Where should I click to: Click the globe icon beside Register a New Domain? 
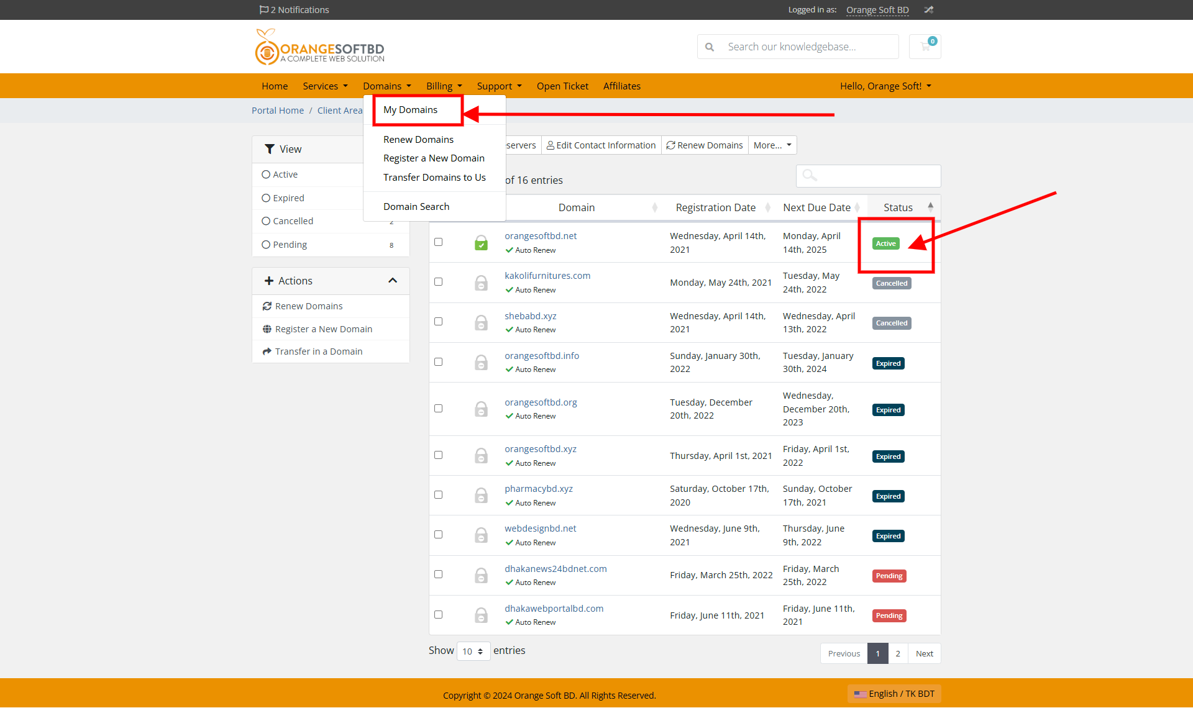(x=268, y=329)
